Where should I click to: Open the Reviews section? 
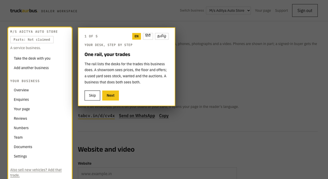20,118
